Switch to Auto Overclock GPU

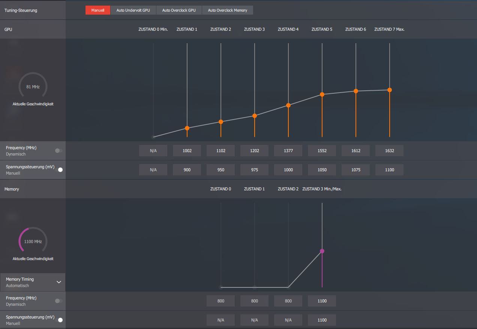[x=179, y=10]
